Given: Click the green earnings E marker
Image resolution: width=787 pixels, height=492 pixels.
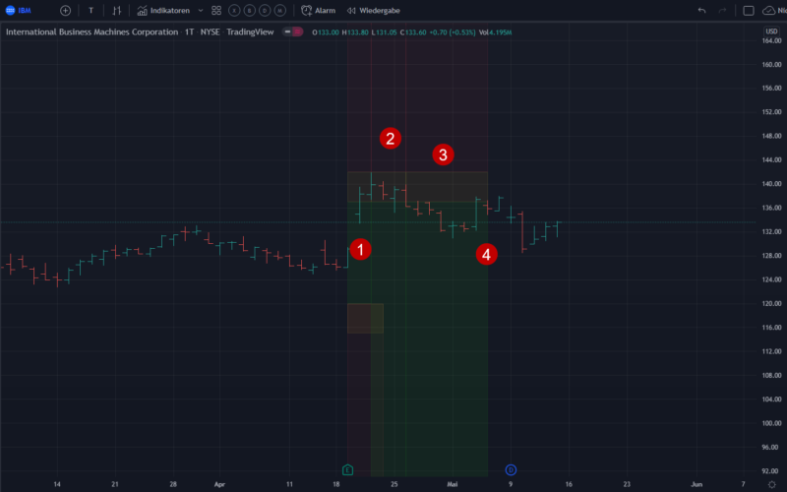Looking at the screenshot, I should pyautogui.click(x=347, y=470).
